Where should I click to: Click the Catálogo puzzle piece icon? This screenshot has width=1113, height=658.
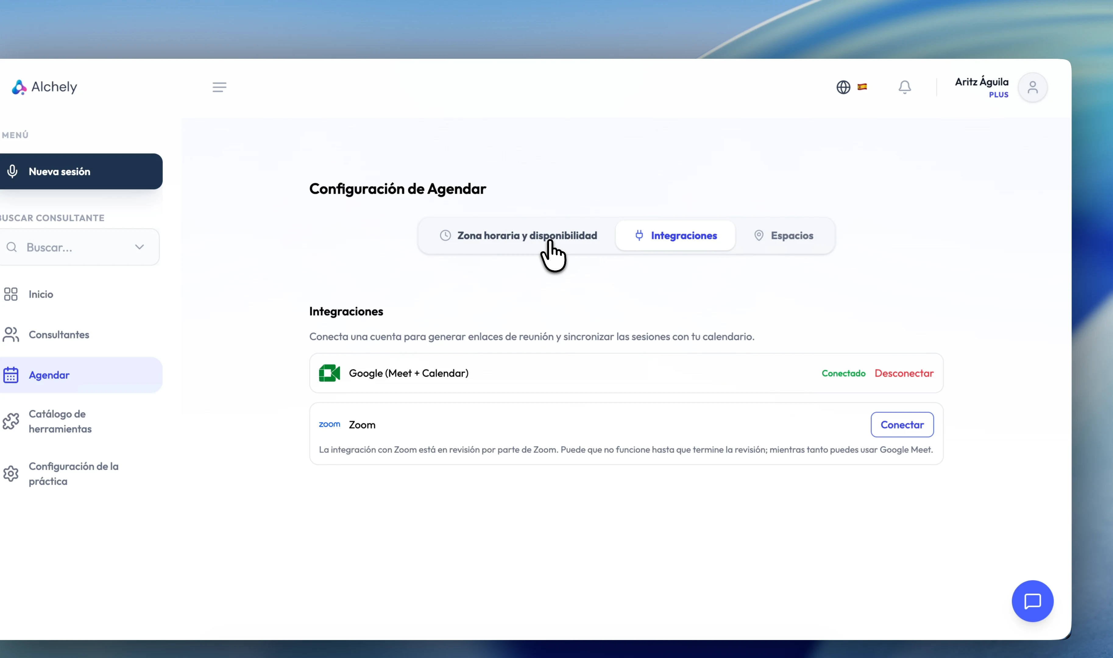(x=11, y=421)
